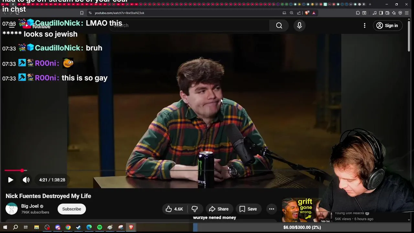The height and width of the screenshot is (233, 414).
Task: Open Brave Shields lion icon
Action: (x=307, y=13)
